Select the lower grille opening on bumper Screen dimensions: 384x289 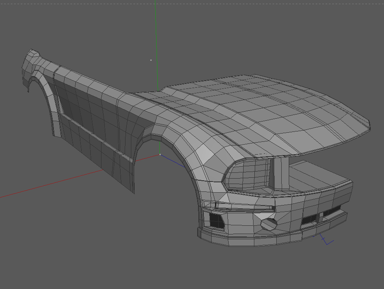(x=321, y=215)
